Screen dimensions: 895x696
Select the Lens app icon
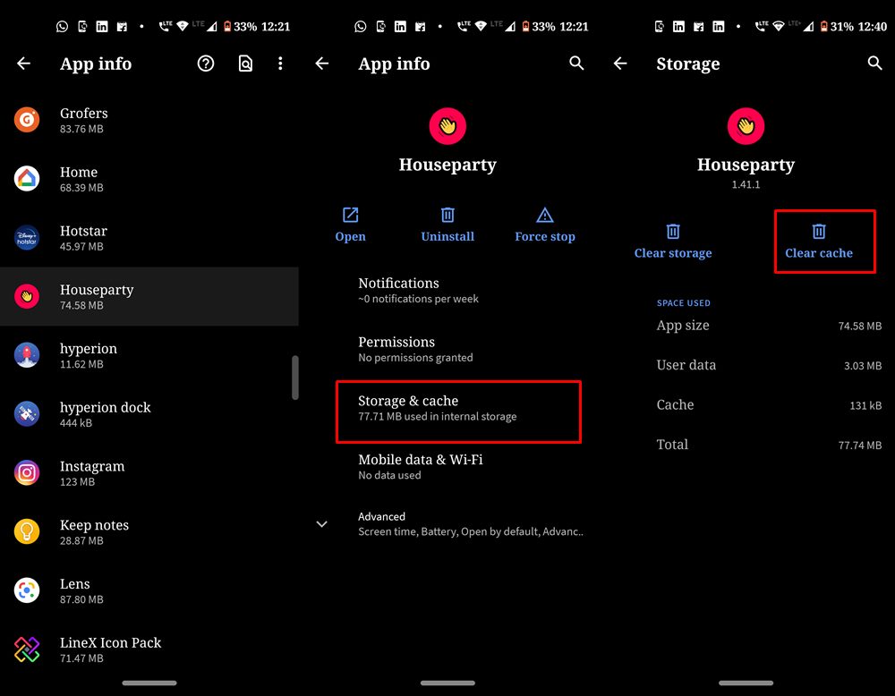coord(27,590)
